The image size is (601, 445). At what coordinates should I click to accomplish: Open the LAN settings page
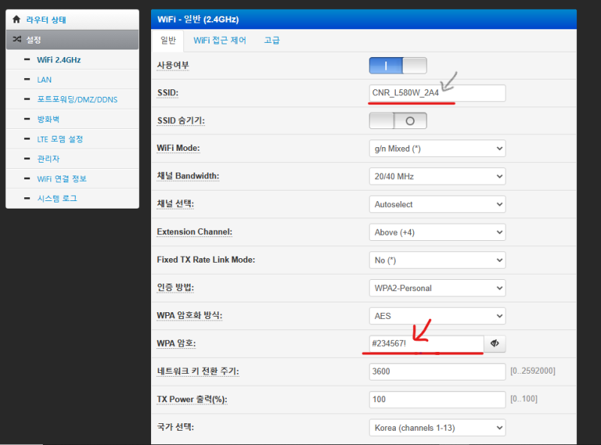point(44,80)
